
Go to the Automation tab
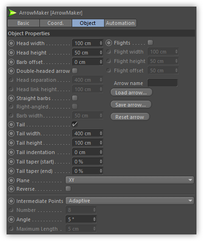[x=120, y=23]
